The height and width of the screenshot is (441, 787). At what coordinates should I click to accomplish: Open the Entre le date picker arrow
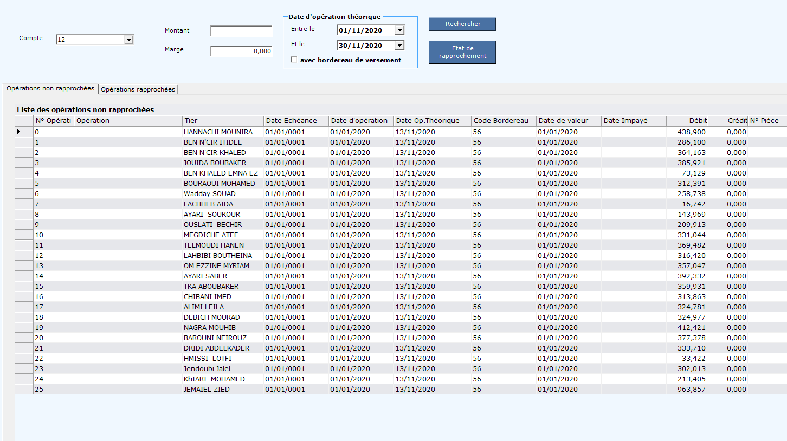399,30
